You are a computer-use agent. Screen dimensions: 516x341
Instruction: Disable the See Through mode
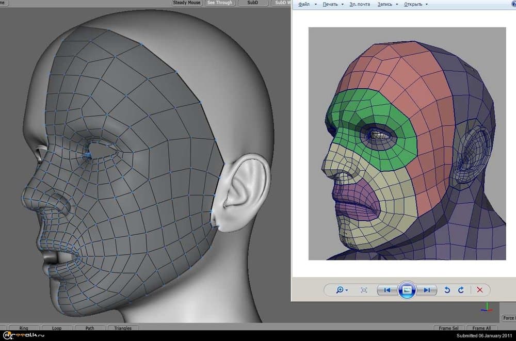[x=220, y=3]
